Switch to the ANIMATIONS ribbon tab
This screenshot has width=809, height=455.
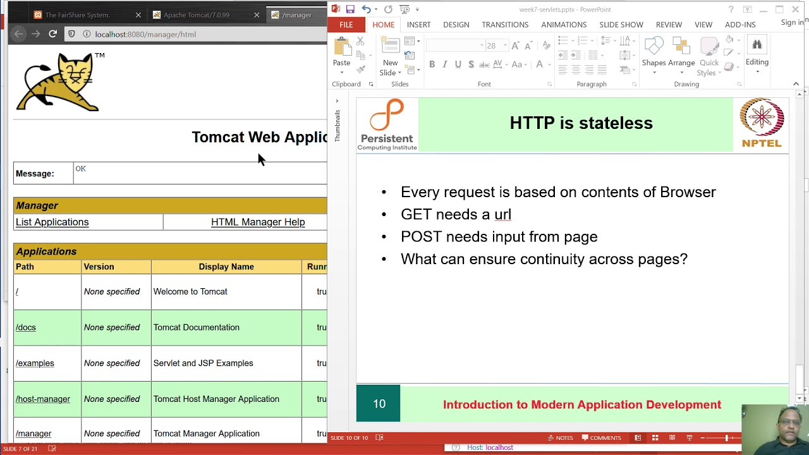(x=564, y=25)
